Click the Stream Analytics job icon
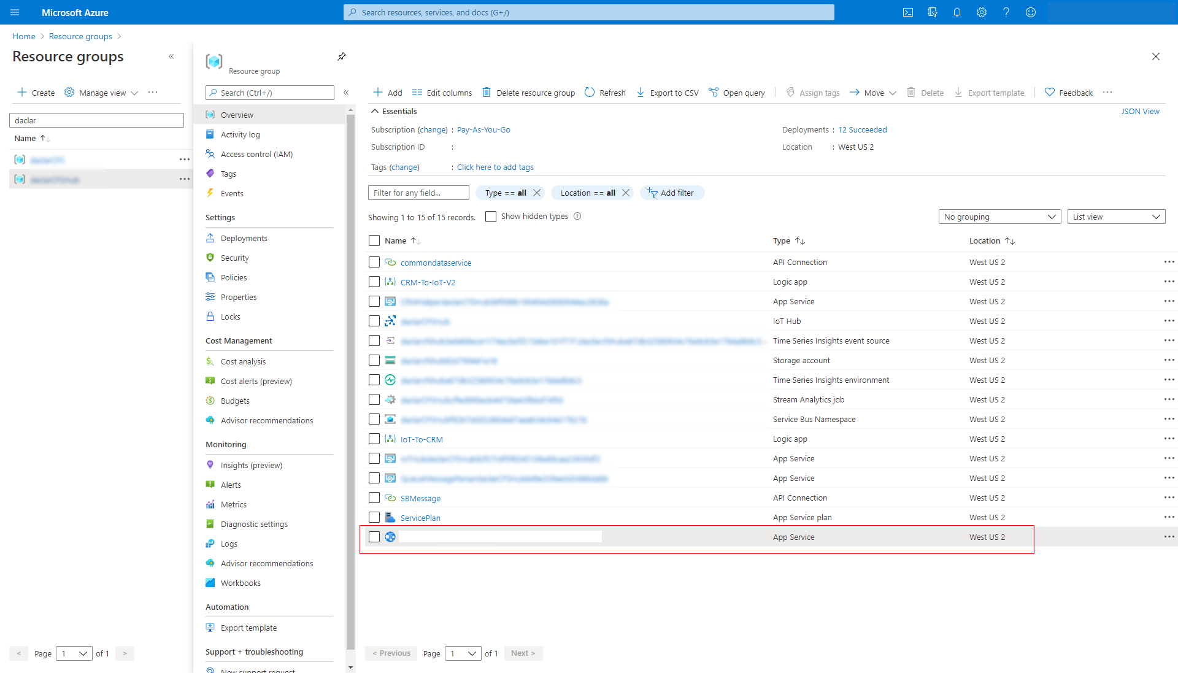Image resolution: width=1178 pixels, height=673 pixels. tap(390, 399)
